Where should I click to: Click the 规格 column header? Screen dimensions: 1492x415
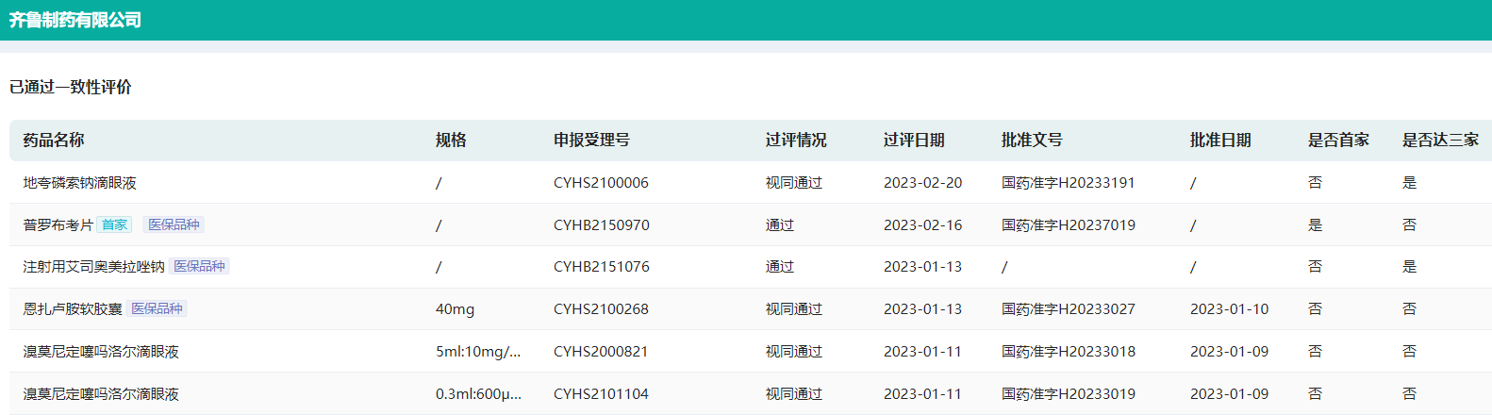pyautogui.click(x=451, y=140)
